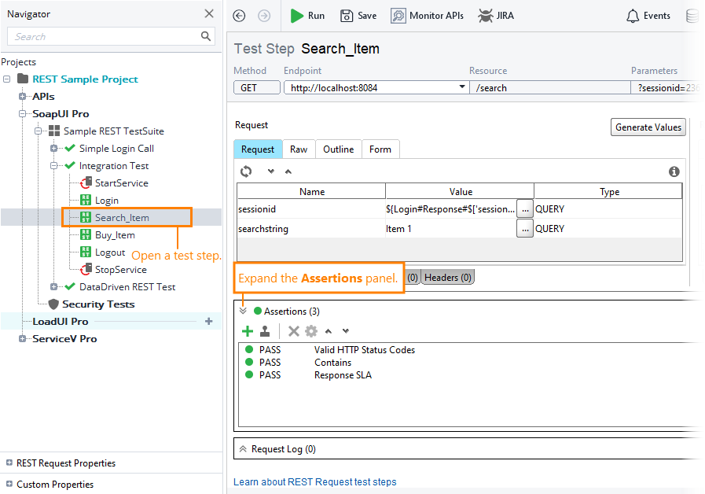Image resolution: width=705 pixels, height=494 pixels.
Task: Click the Logout REST step icon
Action: click(86, 252)
